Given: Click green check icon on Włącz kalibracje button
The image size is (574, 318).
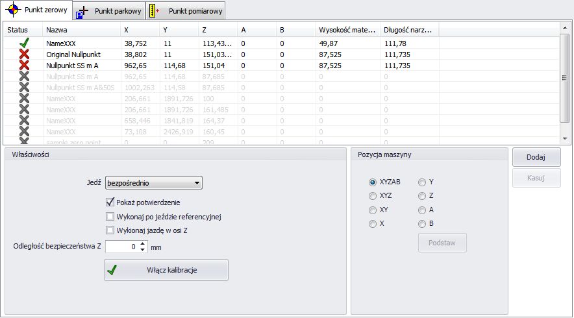Looking at the screenshot, I should [112, 270].
